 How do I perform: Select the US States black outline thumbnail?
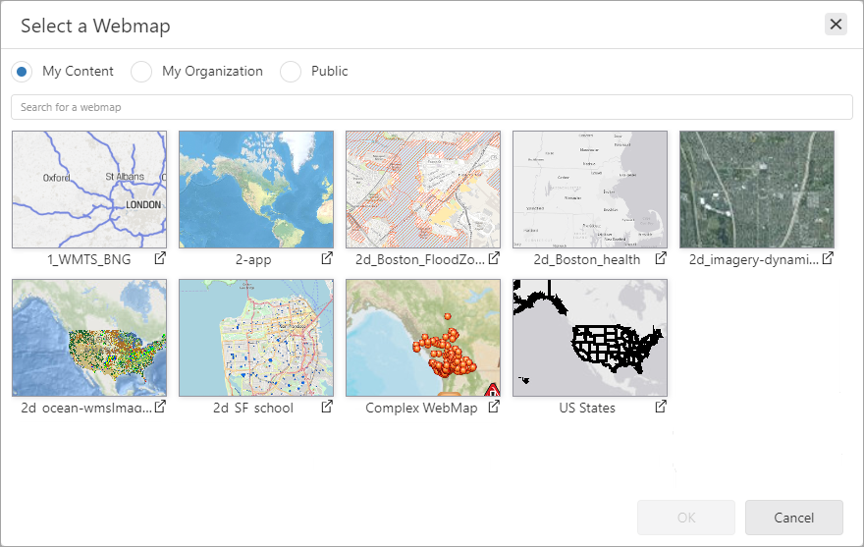(590, 338)
